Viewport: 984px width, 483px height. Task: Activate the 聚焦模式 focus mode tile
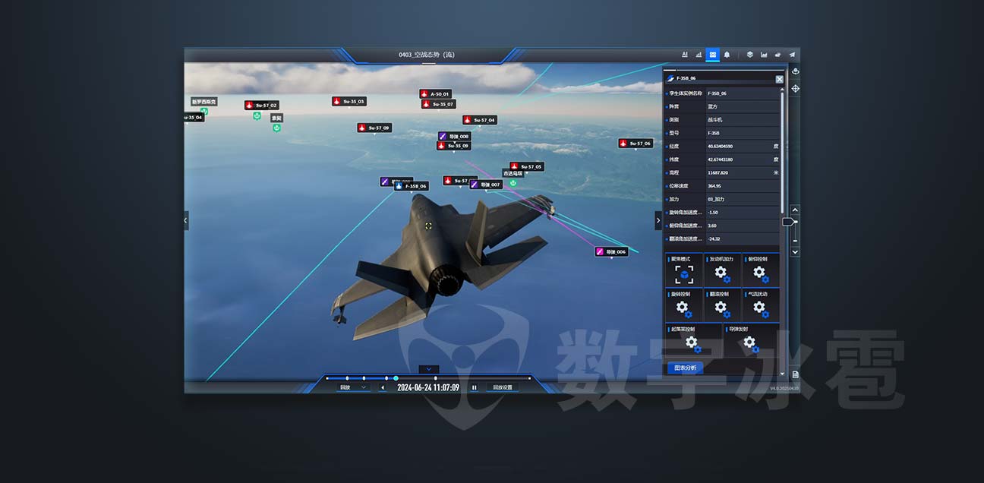pos(683,271)
